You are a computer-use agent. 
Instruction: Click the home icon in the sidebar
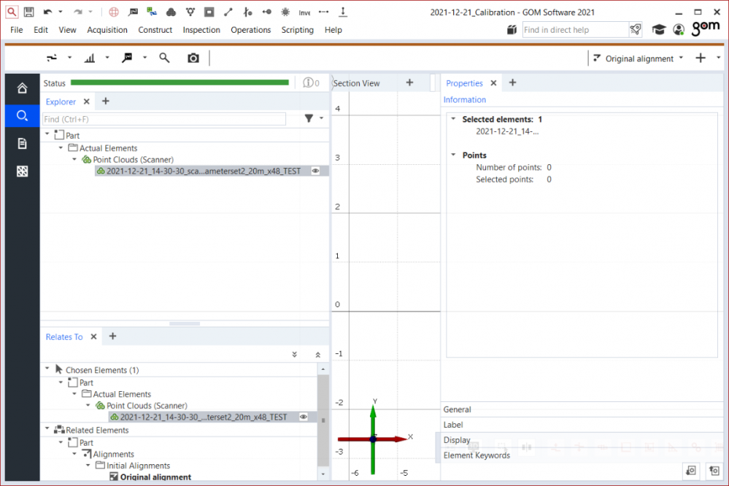point(22,87)
